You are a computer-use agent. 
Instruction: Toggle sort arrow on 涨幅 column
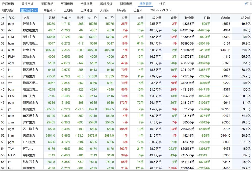pyautogui.click(x=70, y=18)
